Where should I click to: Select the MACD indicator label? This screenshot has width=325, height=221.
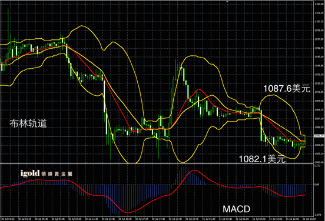pyautogui.click(x=237, y=209)
